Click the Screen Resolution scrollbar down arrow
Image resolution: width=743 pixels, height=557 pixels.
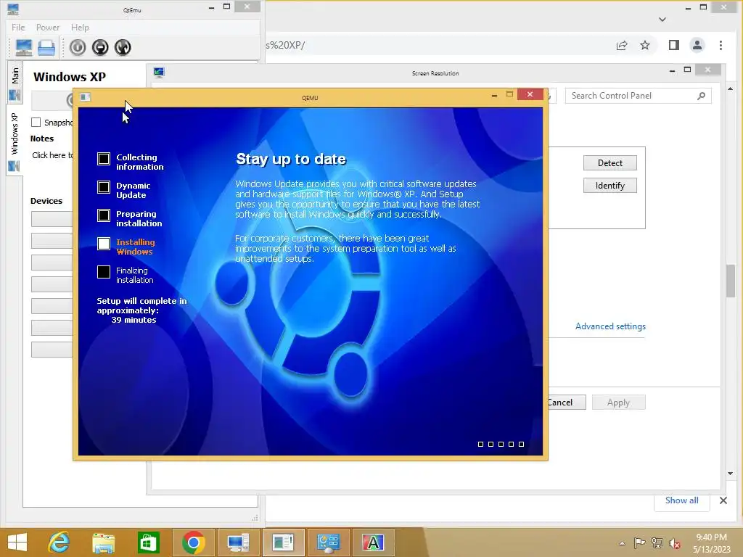[730, 473]
